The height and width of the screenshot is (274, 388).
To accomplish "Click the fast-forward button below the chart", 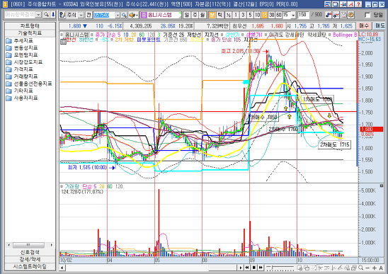I will tap(261, 268).
